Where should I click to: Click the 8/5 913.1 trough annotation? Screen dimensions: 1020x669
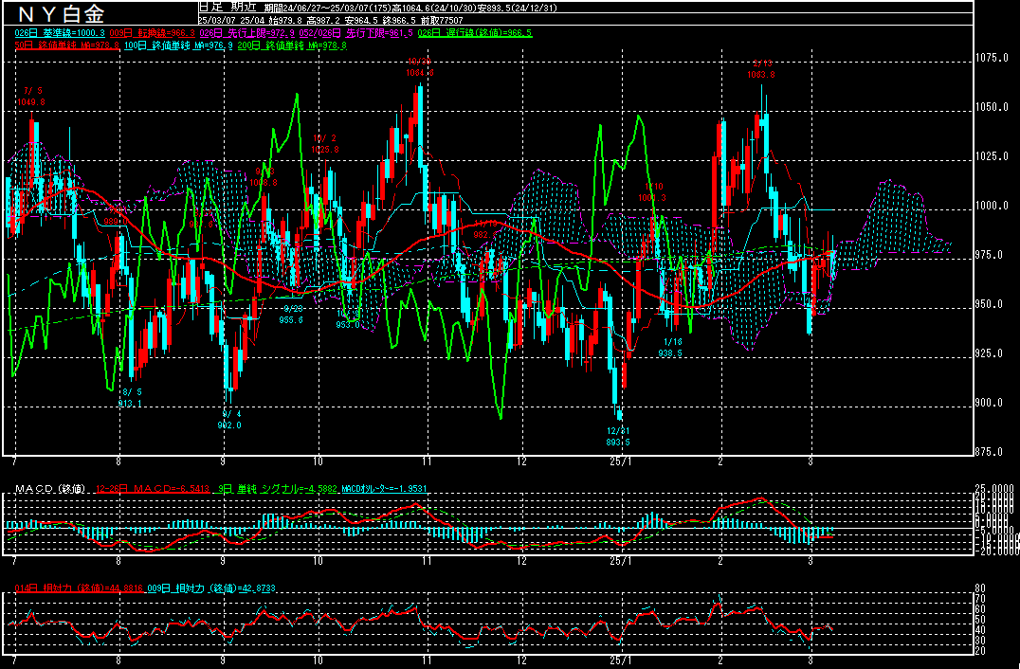click(x=130, y=398)
